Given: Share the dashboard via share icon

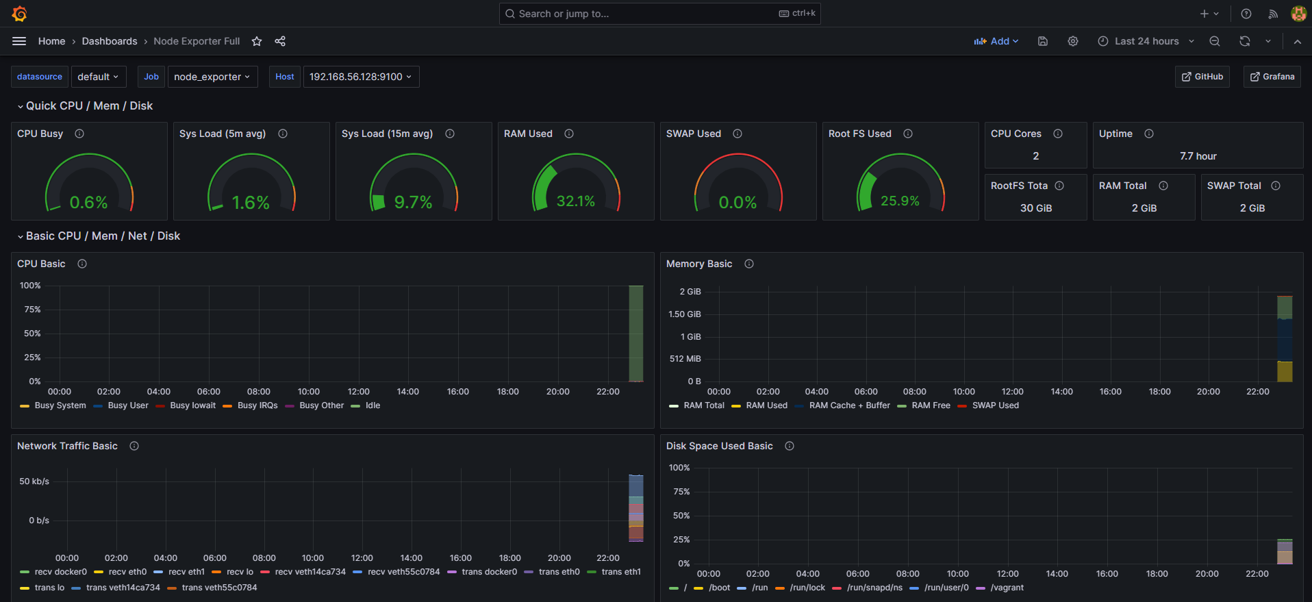Looking at the screenshot, I should tap(280, 41).
